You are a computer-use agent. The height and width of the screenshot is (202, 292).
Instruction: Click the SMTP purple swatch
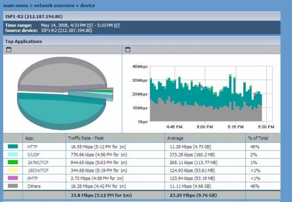coord(13,178)
